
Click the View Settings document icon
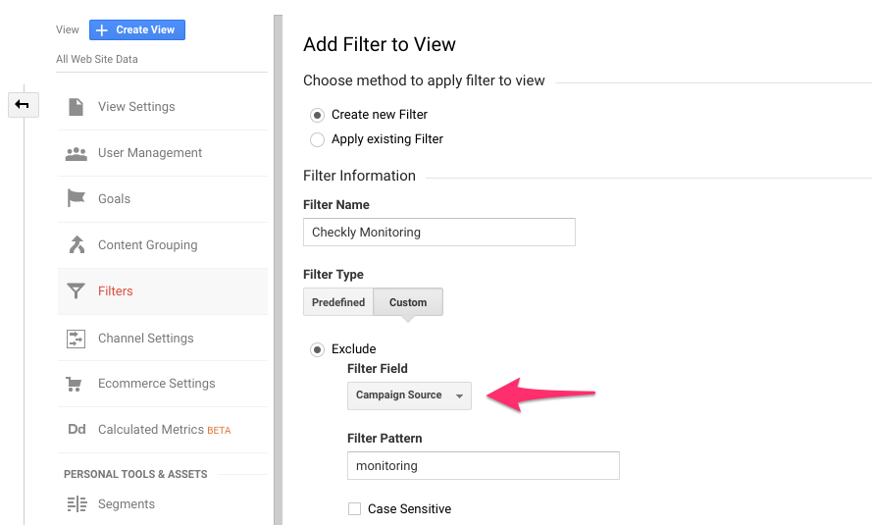(76, 107)
